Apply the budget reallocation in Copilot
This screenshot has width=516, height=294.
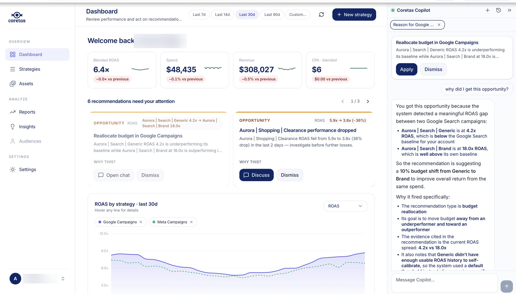tap(406, 69)
